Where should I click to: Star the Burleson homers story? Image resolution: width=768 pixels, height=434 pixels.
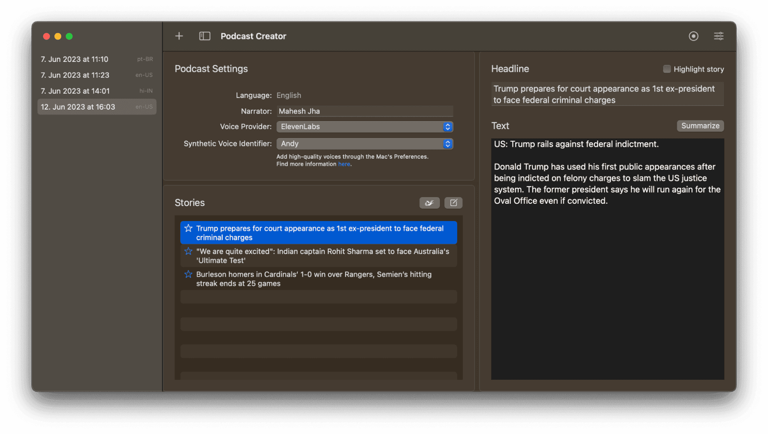188,274
